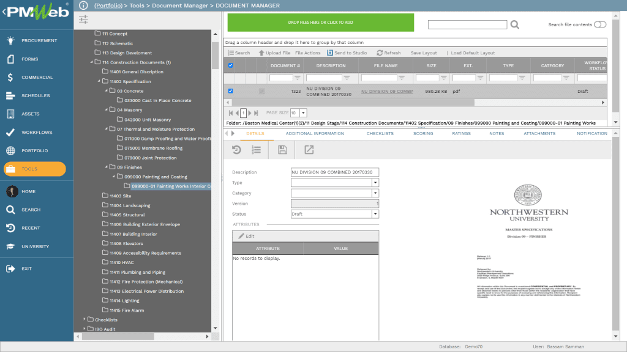Collapse the 114 Construction Documents folder
The height and width of the screenshot is (352, 627).
[x=92, y=62]
